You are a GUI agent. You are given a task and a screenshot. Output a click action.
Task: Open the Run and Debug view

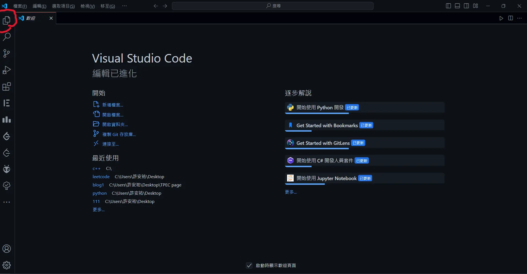pyautogui.click(x=7, y=70)
